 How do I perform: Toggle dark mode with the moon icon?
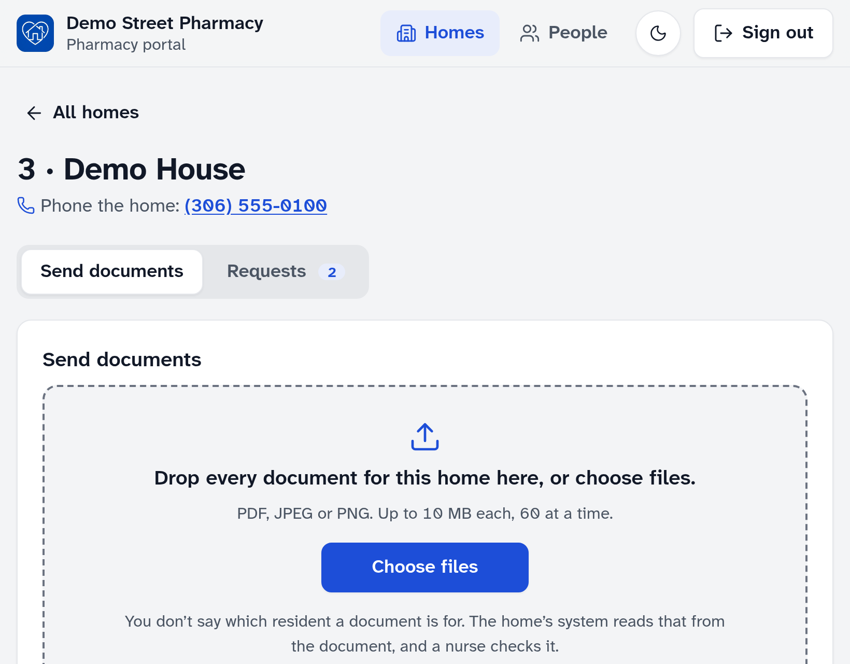tap(658, 33)
